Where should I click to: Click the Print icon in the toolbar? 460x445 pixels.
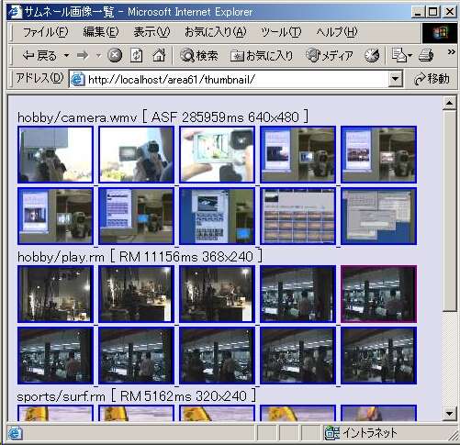(426, 56)
